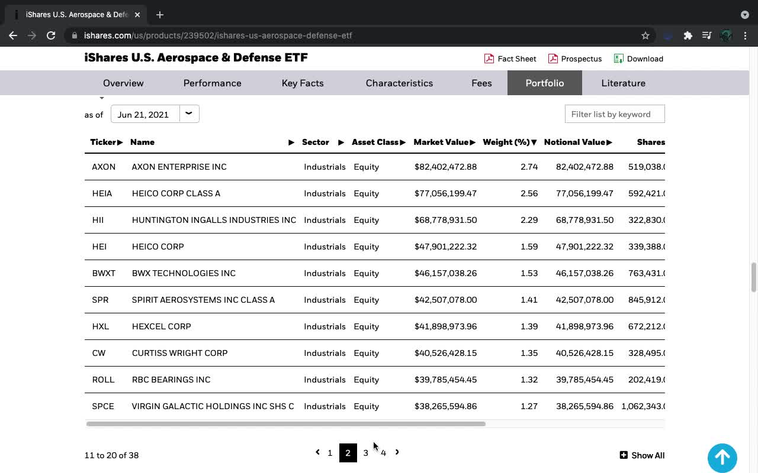Open the browser extensions puzzle icon

[x=688, y=35]
